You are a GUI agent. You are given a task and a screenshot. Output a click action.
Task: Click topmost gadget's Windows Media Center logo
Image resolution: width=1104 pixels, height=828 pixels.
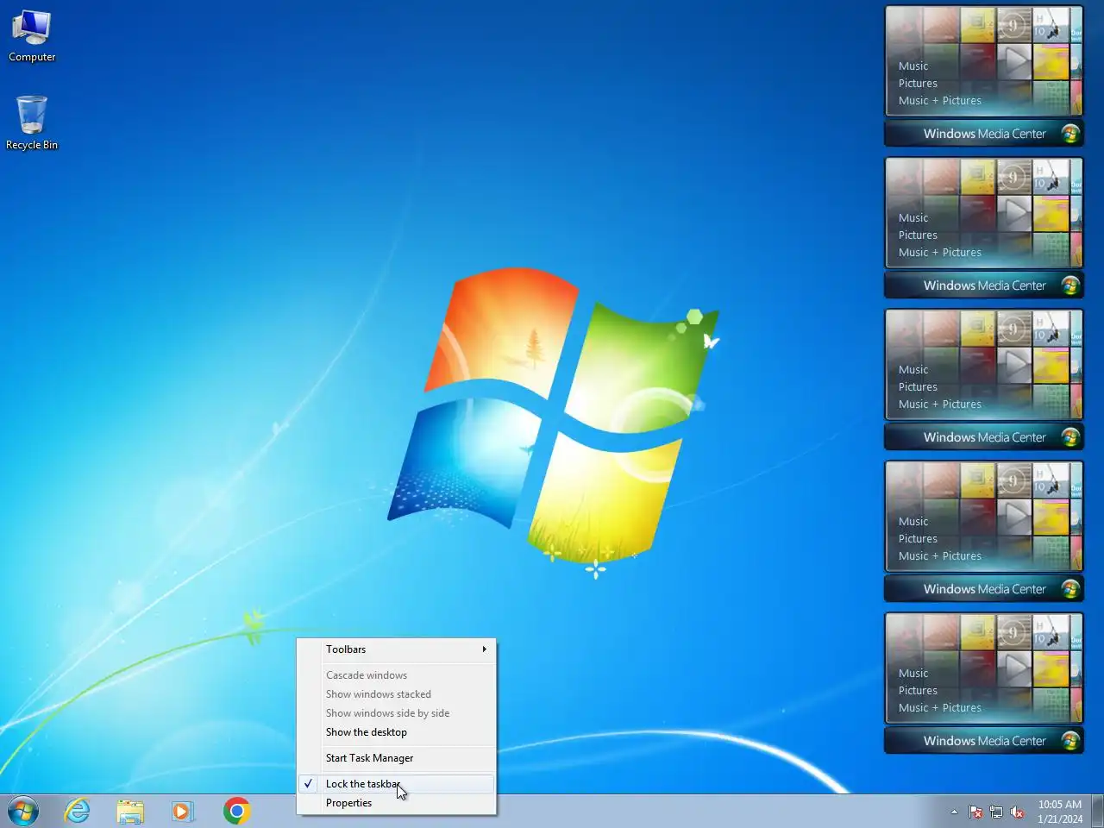(x=1070, y=134)
